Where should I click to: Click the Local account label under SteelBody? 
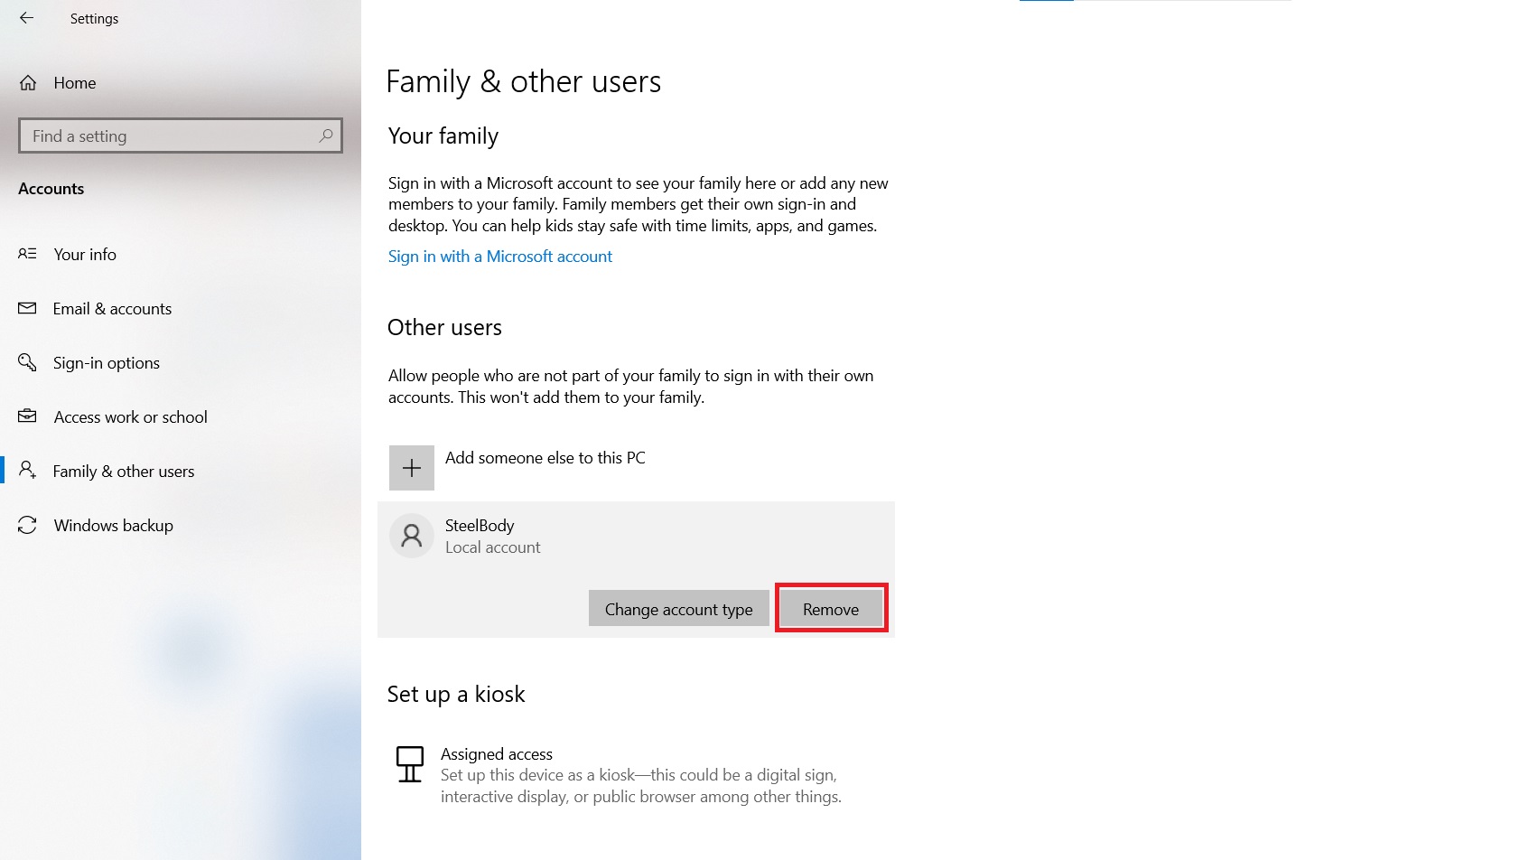[x=493, y=547]
